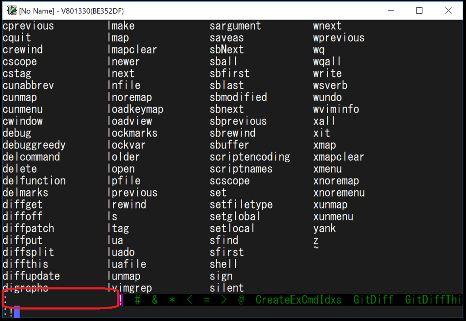The width and height of the screenshot is (466, 321).
Task: Select the highlighted '!' wildmenu entry
Action: (x=121, y=300)
